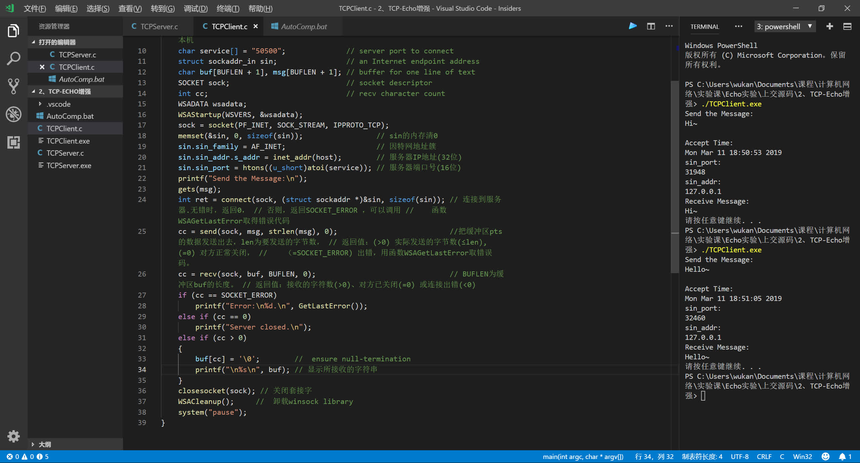Open Source Control view icon
The width and height of the screenshot is (860, 463).
(13, 86)
